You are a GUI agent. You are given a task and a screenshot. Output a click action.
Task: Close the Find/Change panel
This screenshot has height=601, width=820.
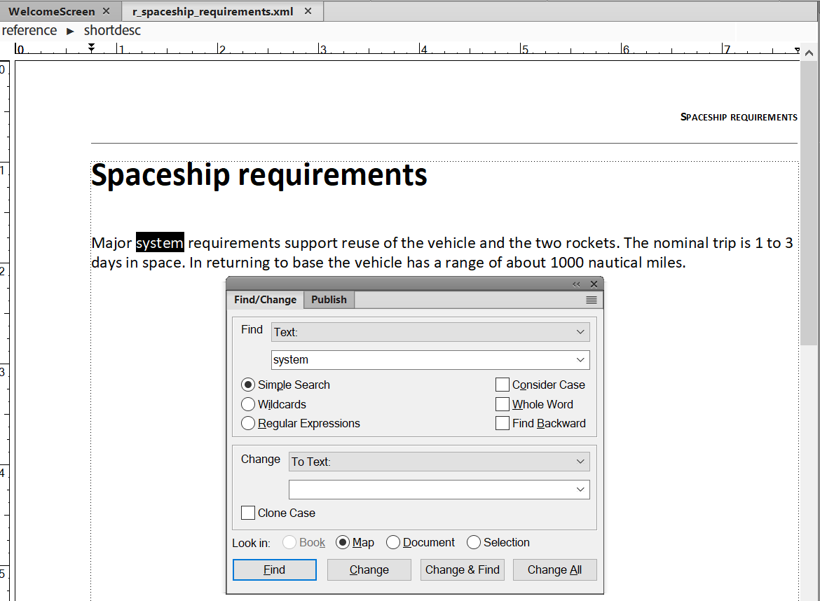coord(594,284)
